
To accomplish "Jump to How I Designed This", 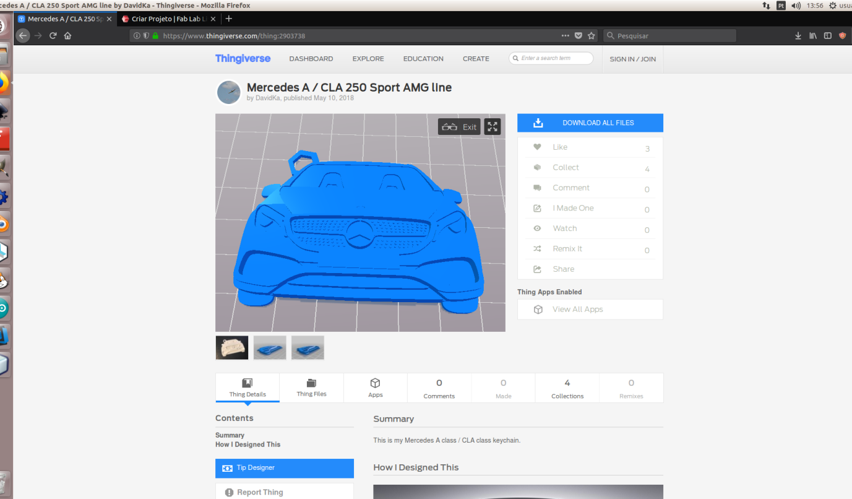I will point(247,445).
